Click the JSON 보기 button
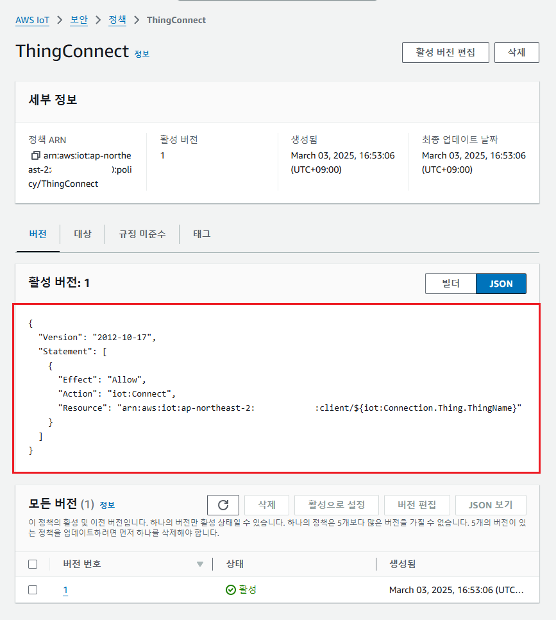Viewport: 556px width, 620px height. click(x=491, y=505)
